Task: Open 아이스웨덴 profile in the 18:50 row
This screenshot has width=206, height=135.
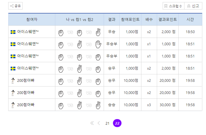Action: point(28,32)
